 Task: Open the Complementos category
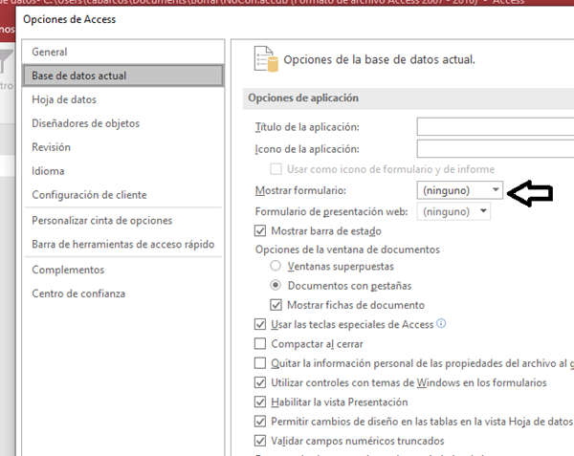pyautogui.click(x=68, y=270)
